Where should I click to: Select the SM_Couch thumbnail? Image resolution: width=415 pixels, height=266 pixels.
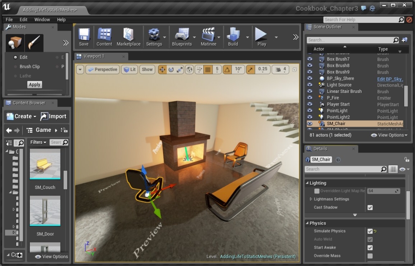[45, 164]
